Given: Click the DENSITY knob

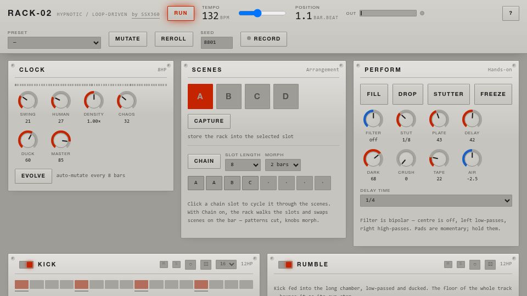Looking at the screenshot, I should pos(93,100).
